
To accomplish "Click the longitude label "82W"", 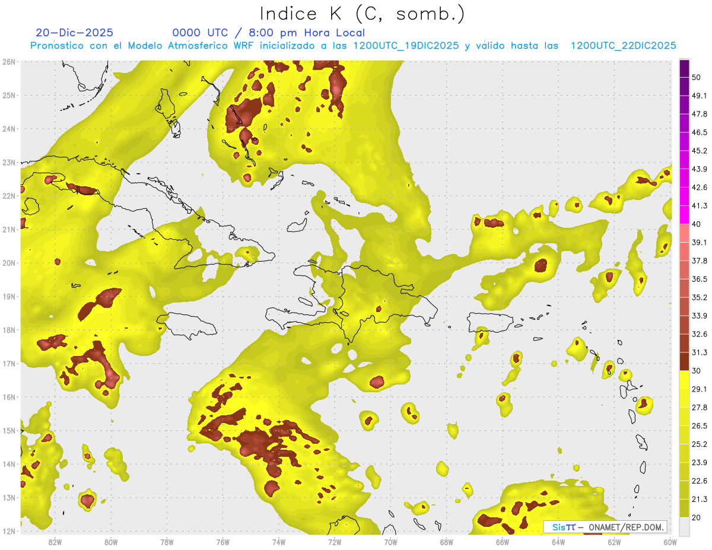I will coord(55,542).
